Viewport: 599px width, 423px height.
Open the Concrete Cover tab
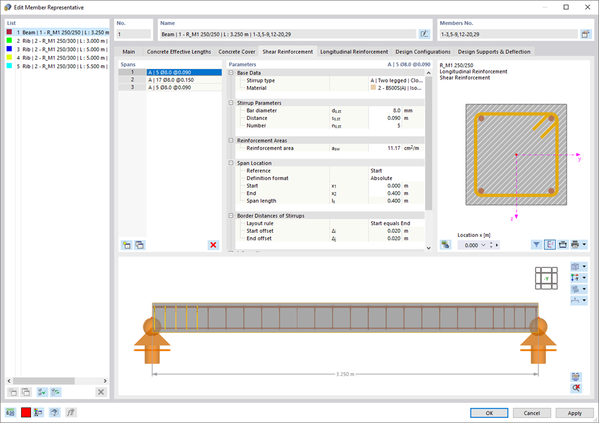(x=236, y=51)
